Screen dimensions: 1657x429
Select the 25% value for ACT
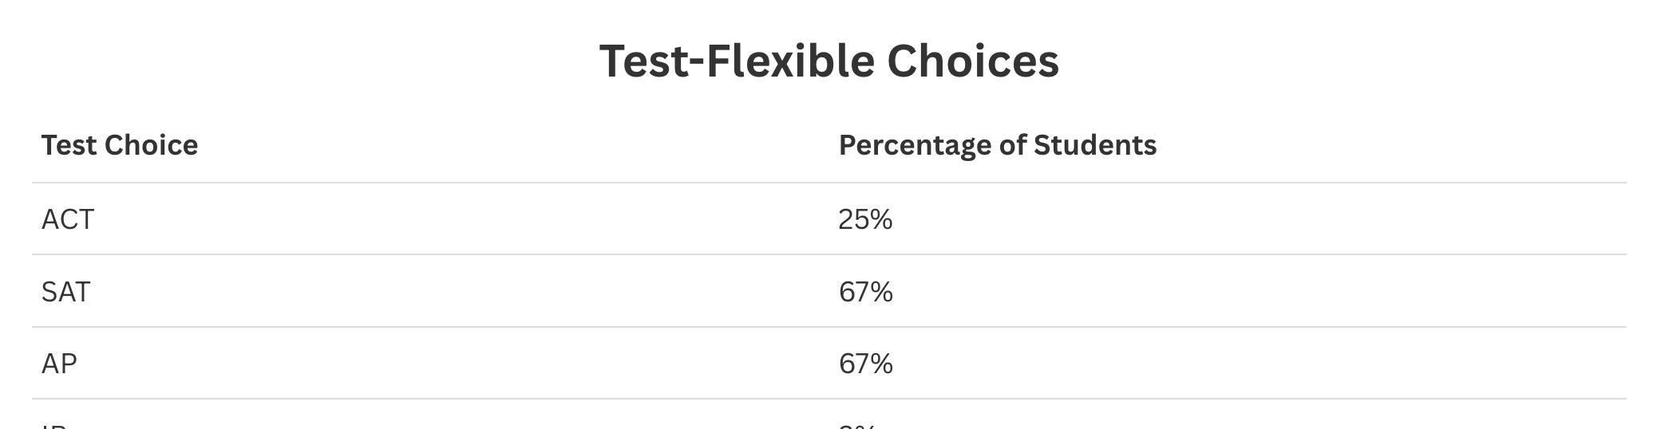[x=865, y=219]
